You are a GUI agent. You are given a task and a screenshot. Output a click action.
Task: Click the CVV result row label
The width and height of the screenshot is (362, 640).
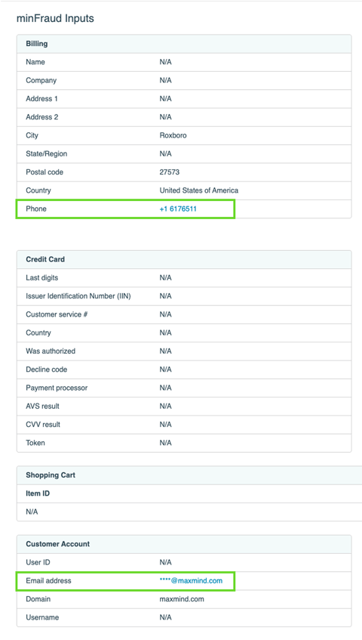coord(43,425)
